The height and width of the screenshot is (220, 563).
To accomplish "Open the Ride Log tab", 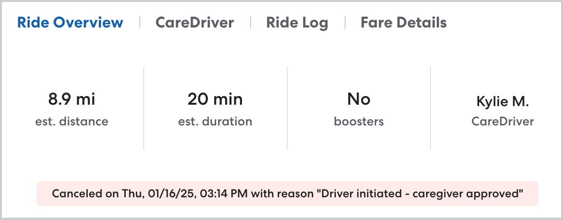I will (297, 23).
